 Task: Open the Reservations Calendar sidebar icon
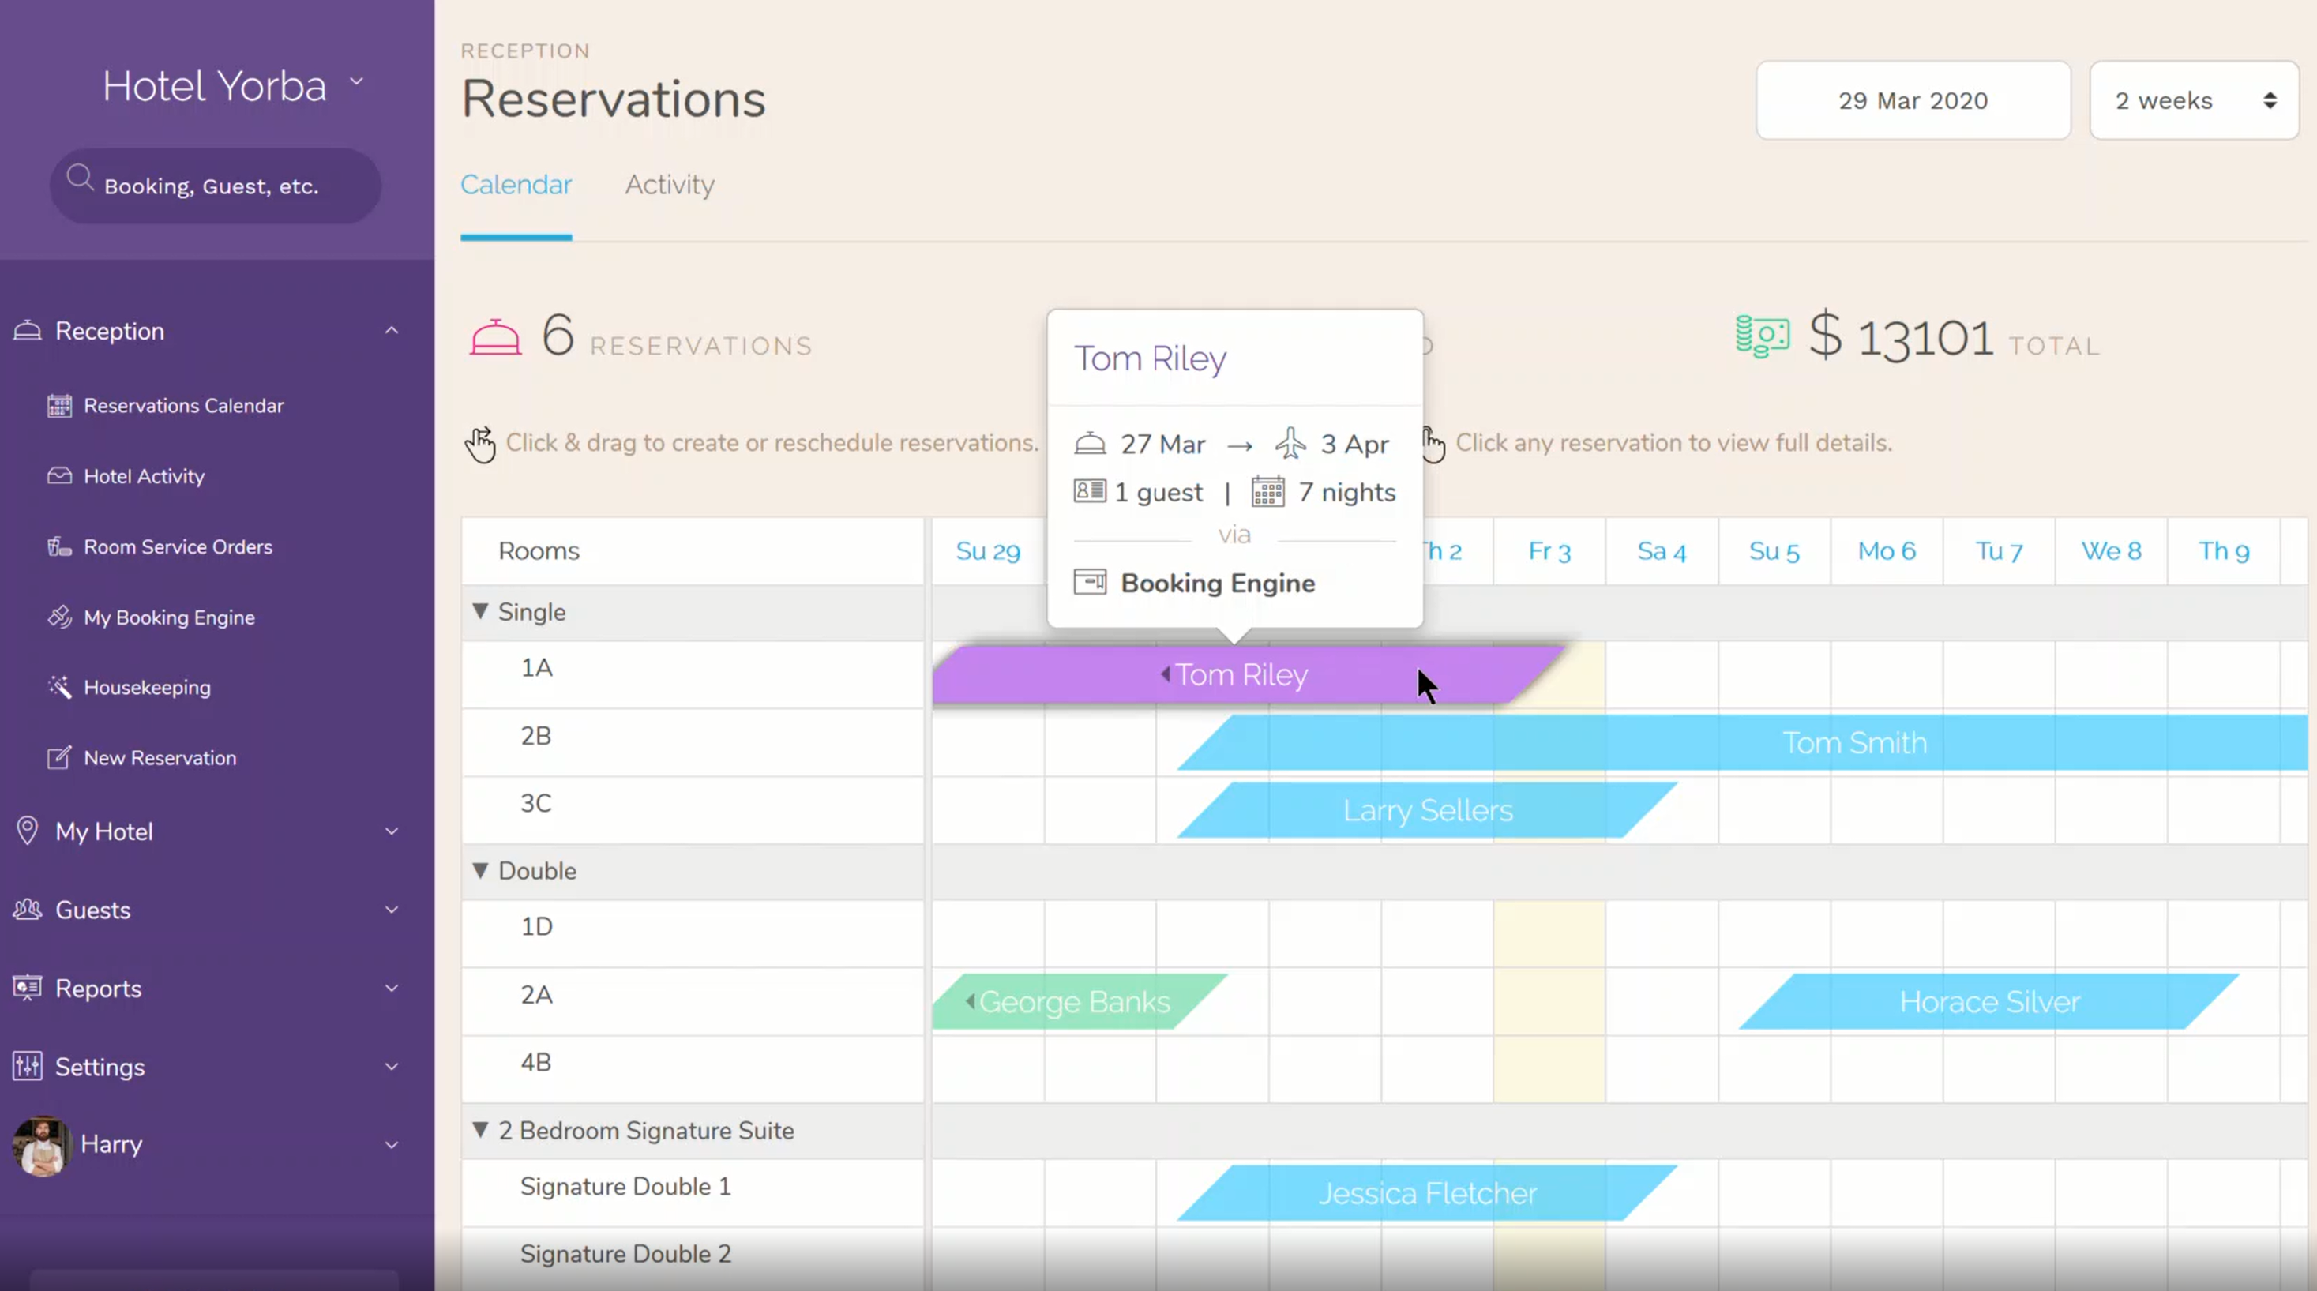click(x=59, y=405)
